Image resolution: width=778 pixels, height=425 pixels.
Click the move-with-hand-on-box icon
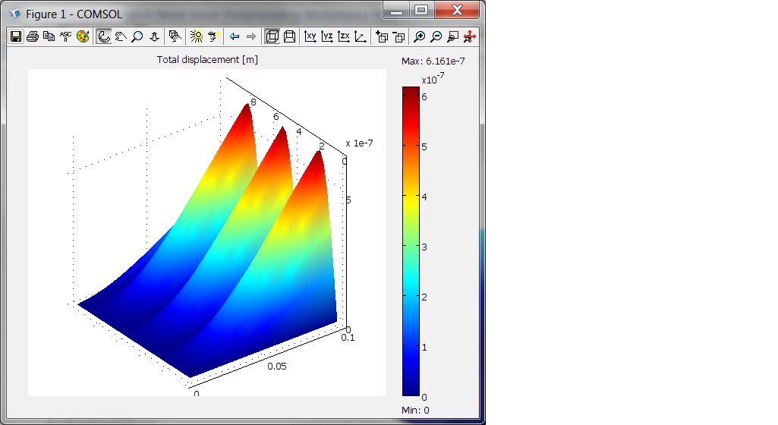[174, 36]
